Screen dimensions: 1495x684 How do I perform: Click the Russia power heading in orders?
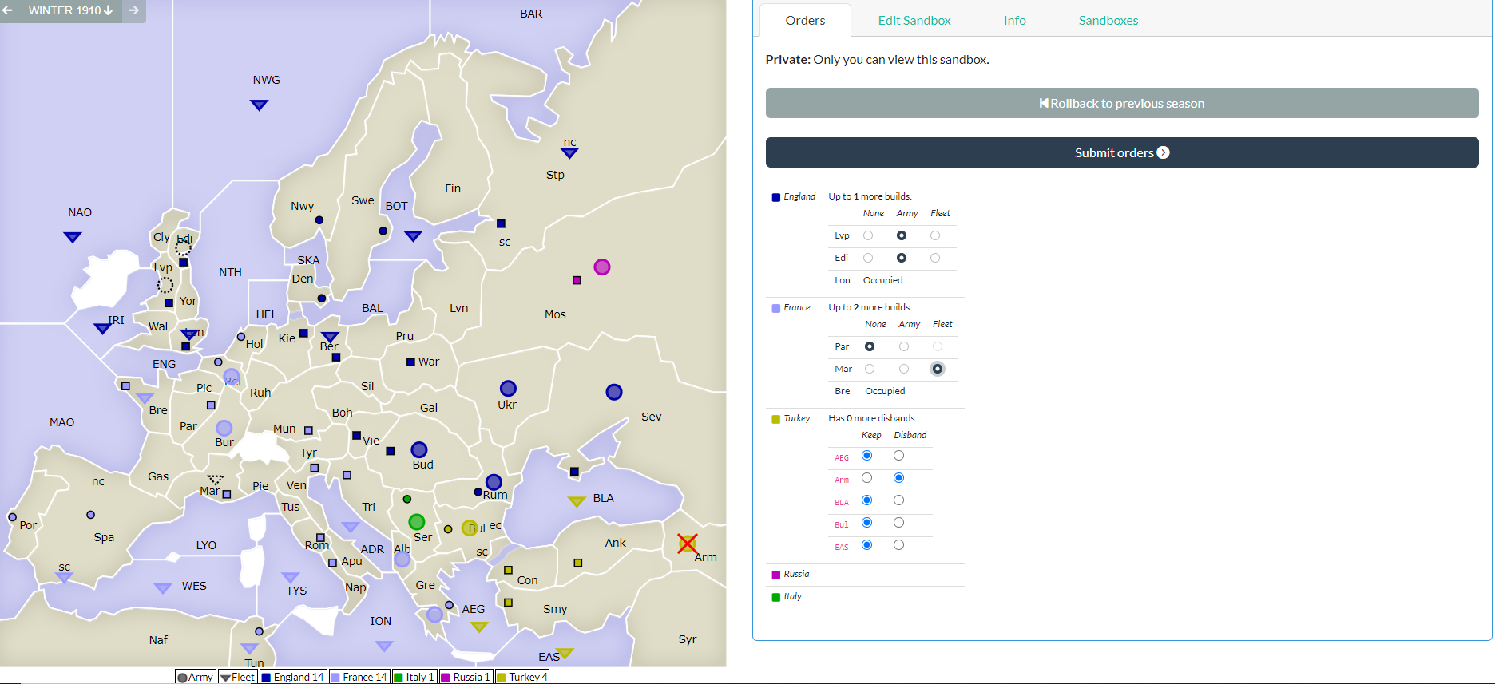[x=796, y=574]
